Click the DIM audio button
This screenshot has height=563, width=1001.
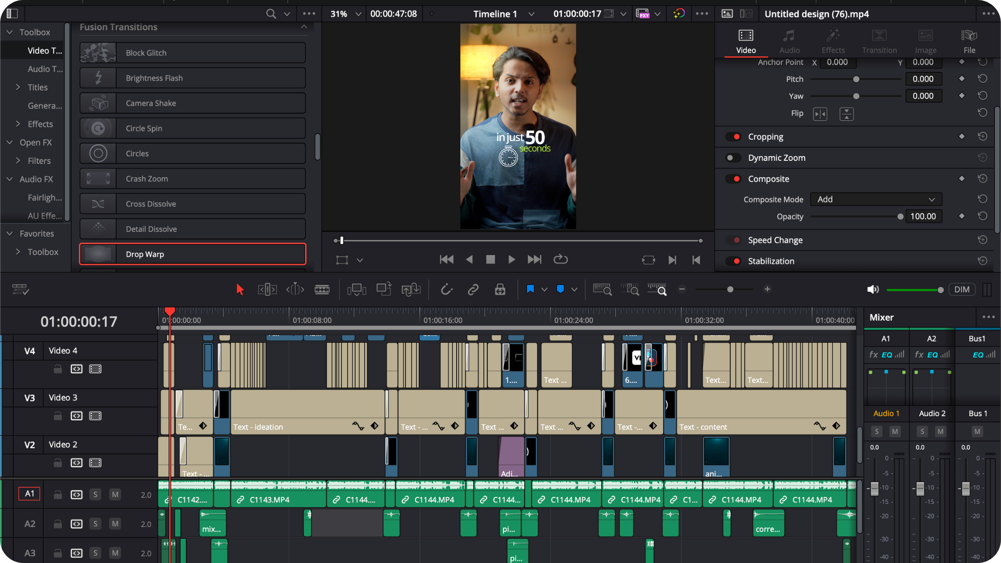tap(962, 290)
